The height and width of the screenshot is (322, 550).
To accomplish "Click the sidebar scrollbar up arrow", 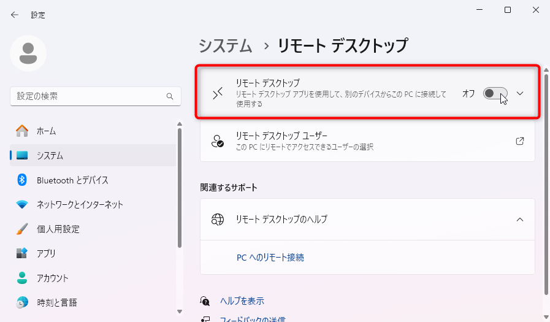I will 180,124.
